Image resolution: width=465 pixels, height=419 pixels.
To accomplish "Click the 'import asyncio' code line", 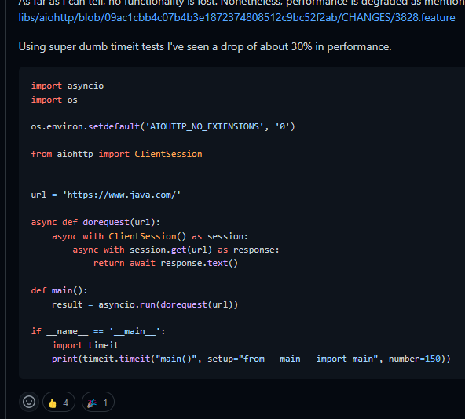I will point(68,86).
